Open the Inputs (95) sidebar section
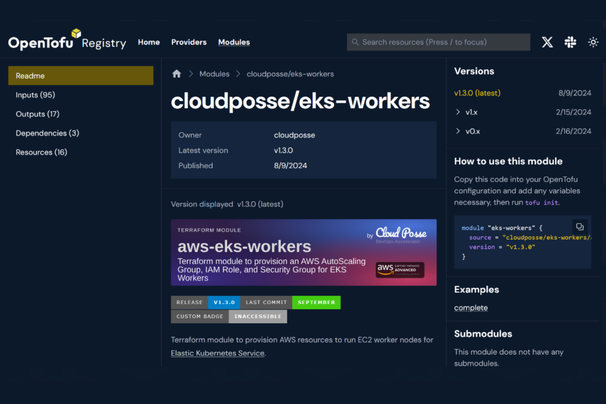 [35, 95]
